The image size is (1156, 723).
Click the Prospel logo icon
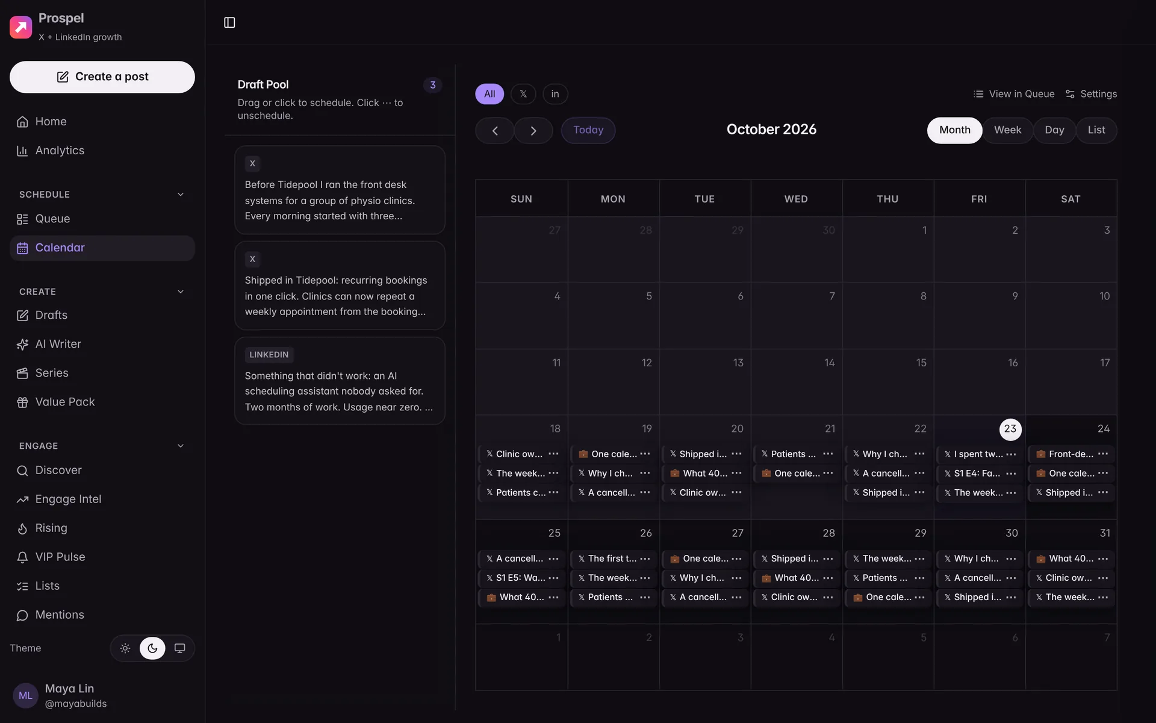[x=20, y=27]
